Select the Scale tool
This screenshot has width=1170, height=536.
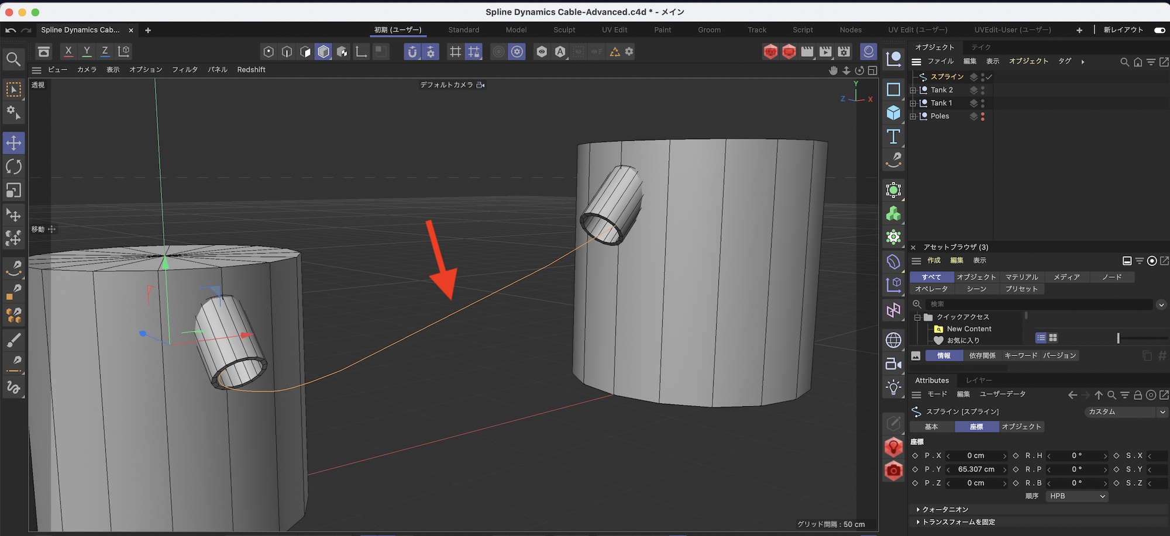point(13,191)
